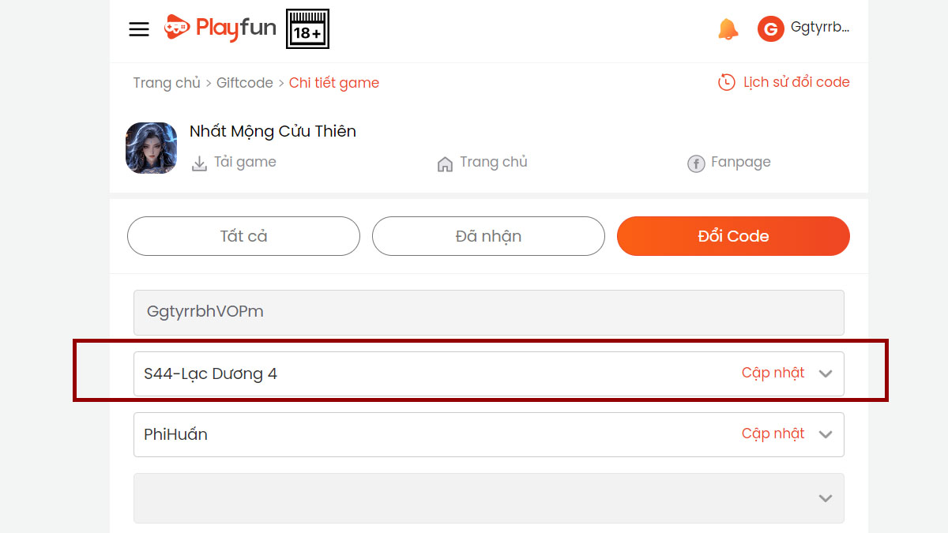This screenshot has height=533, width=948.
Task: Open the hamburger menu
Action: click(x=139, y=29)
